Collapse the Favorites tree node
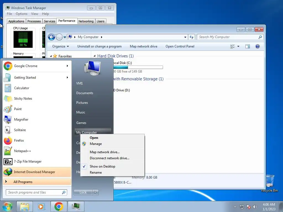This screenshot has width=283, height=212. pos(51,56)
